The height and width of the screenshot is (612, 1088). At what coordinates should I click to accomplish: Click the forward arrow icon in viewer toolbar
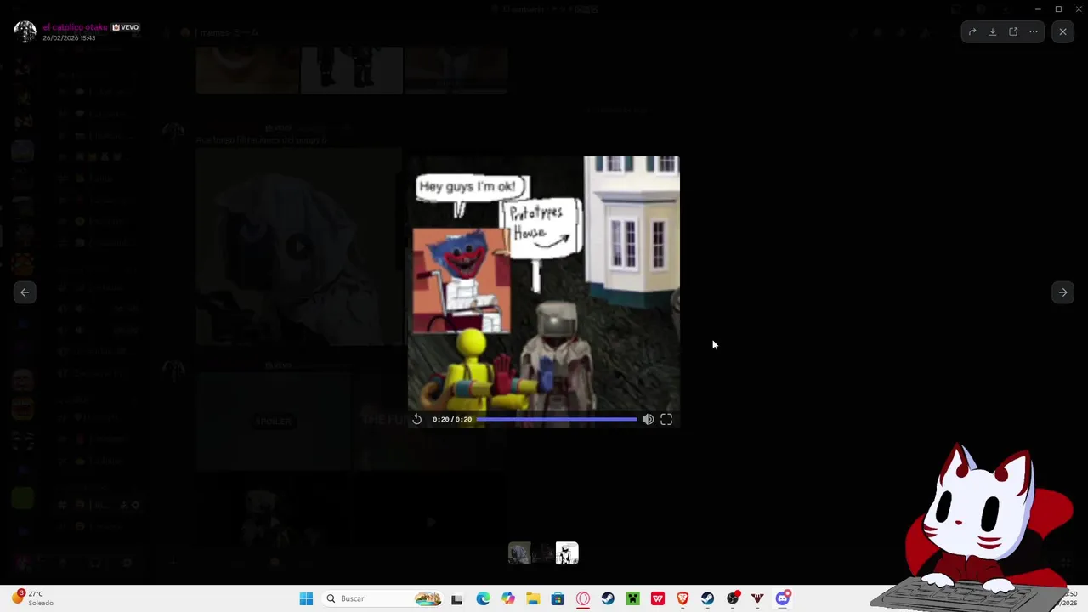[972, 32]
